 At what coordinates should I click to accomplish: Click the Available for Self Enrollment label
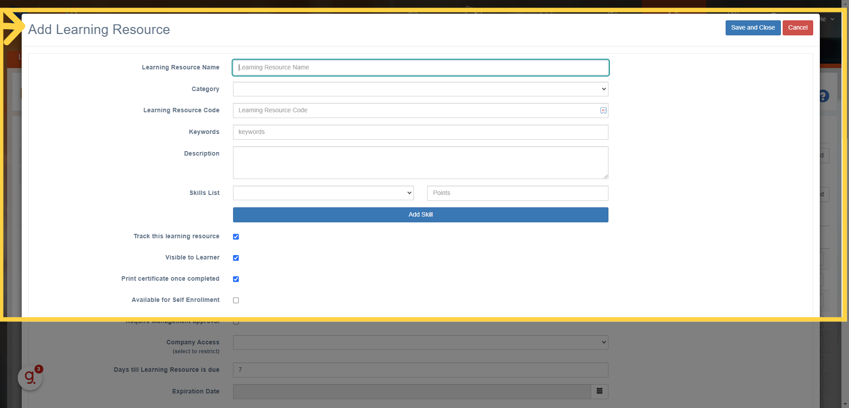pyautogui.click(x=176, y=300)
